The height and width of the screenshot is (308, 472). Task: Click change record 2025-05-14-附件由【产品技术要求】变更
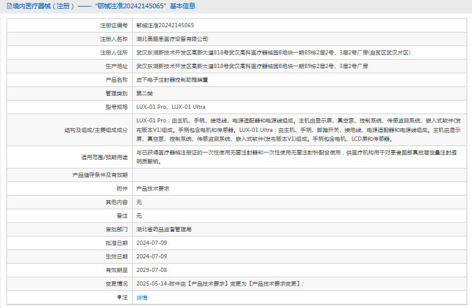click(x=220, y=284)
